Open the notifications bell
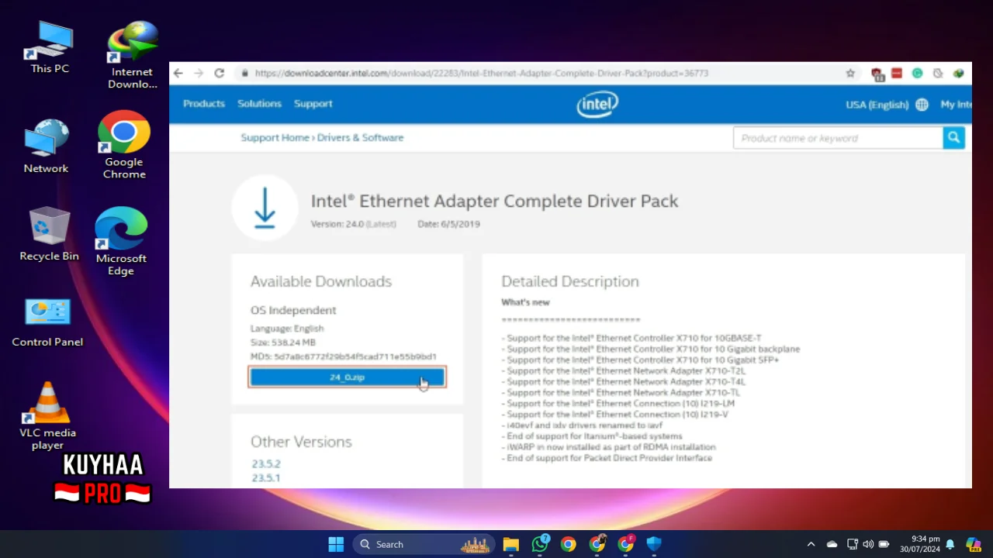Viewport: 993px width, 558px height. tap(950, 544)
